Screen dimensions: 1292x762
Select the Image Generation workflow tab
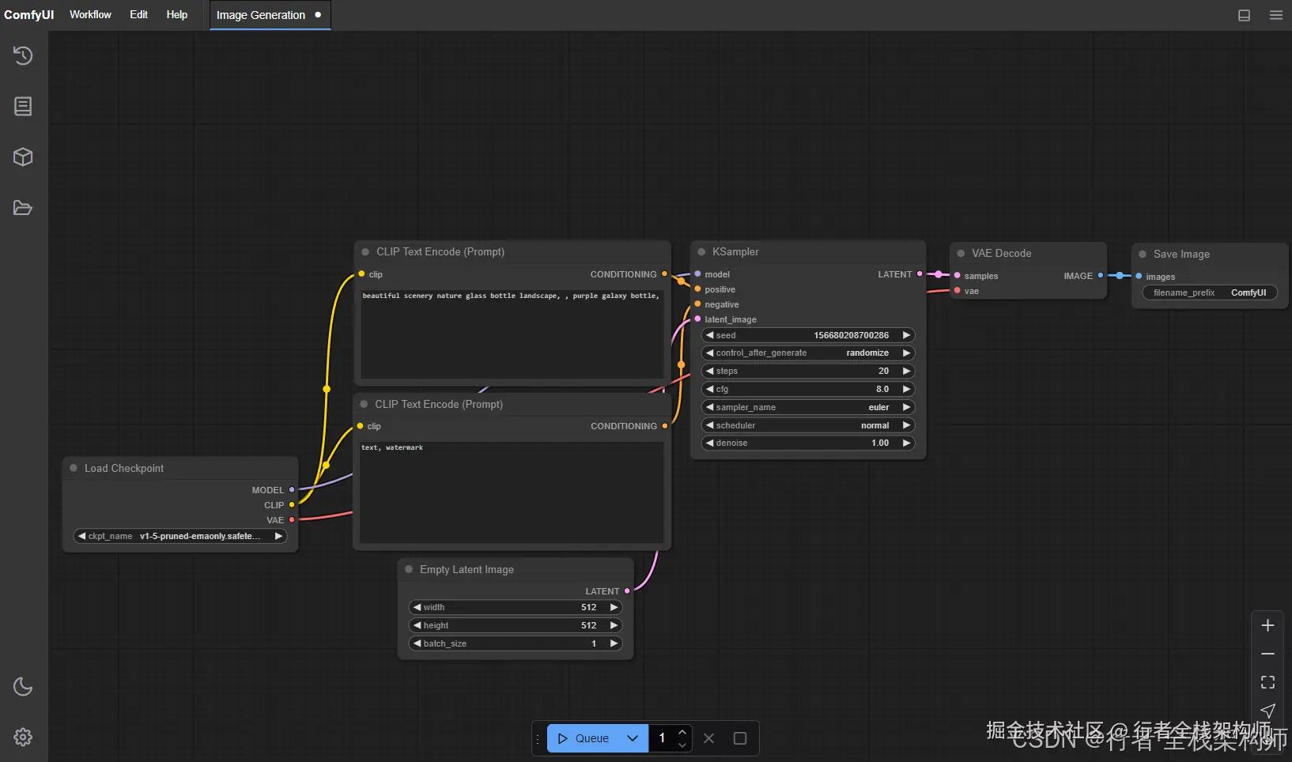[x=270, y=15]
